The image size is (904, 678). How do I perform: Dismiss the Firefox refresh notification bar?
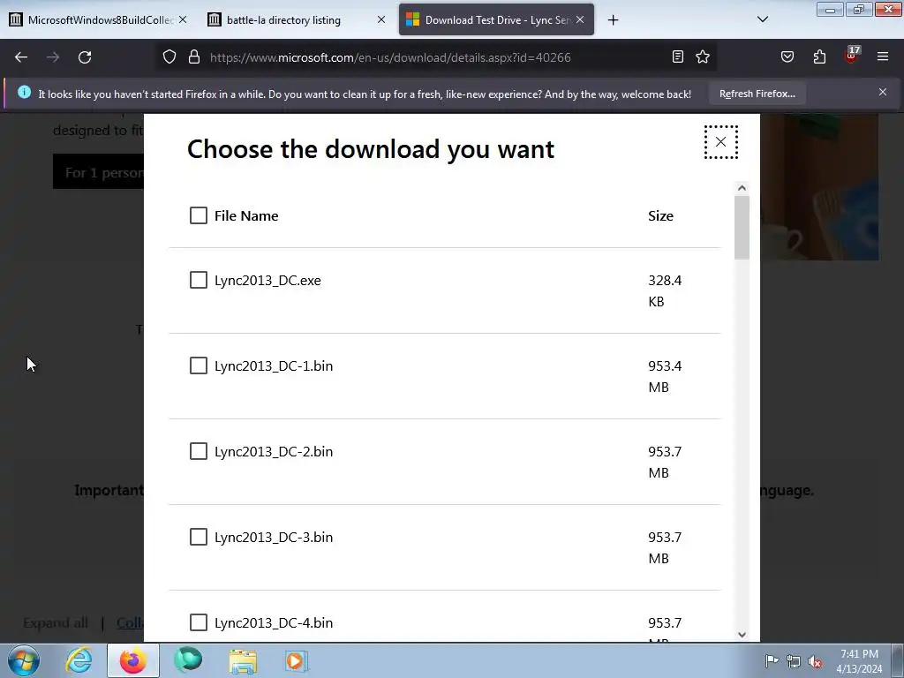click(883, 92)
